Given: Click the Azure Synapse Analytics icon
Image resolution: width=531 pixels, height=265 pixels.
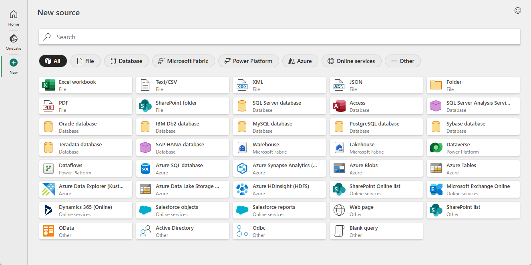Looking at the screenshot, I should (x=242, y=168).
